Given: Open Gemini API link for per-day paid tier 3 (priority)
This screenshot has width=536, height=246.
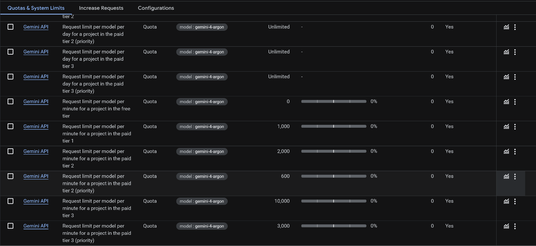Looking at the screenshot, I should tap(36, 77).
